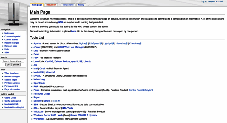Screen dimensions: 227x123
Task: Click the search input field
Action: point(13,61)
